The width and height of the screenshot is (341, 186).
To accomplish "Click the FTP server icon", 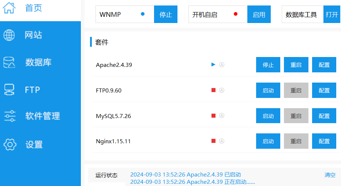I will click(9, 90).
